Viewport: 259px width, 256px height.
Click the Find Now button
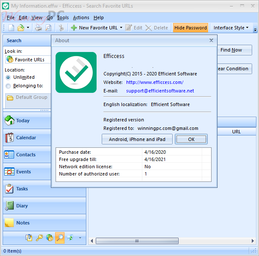[x=234, y=50]
